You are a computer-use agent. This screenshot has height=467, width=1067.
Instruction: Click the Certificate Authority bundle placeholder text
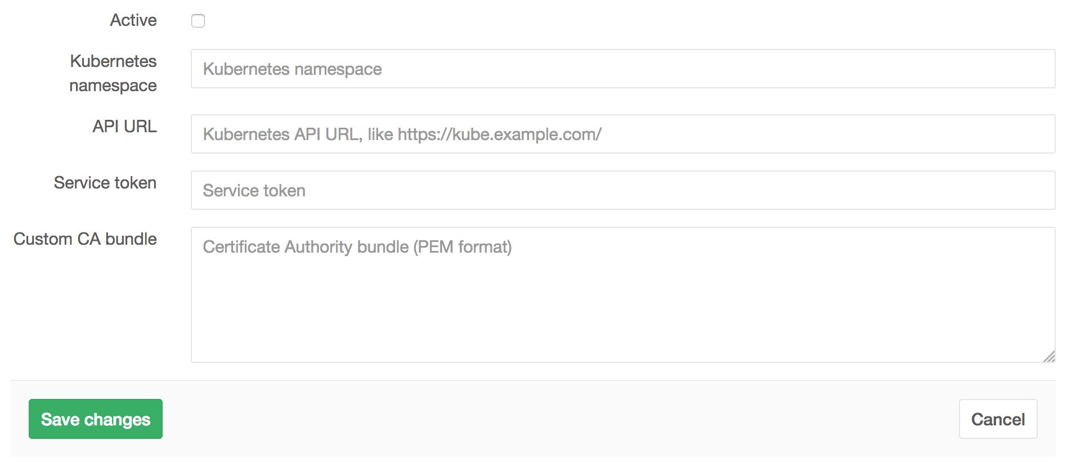(x=357, y=246)
